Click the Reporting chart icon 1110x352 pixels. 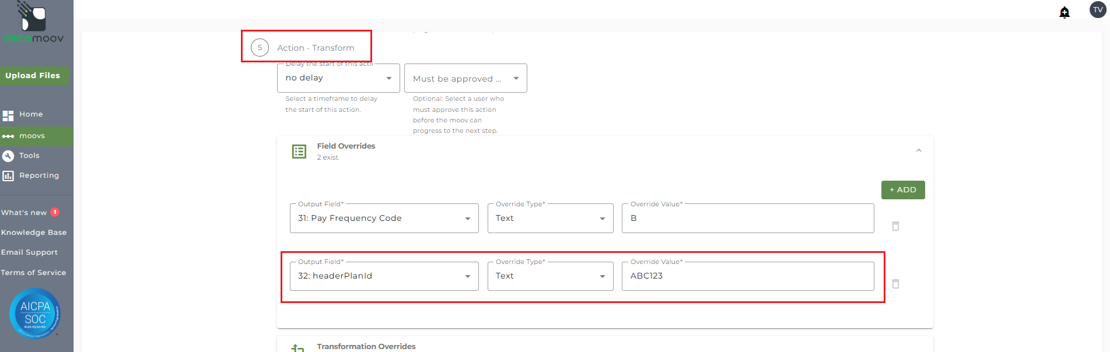click(x=8, y=175)
